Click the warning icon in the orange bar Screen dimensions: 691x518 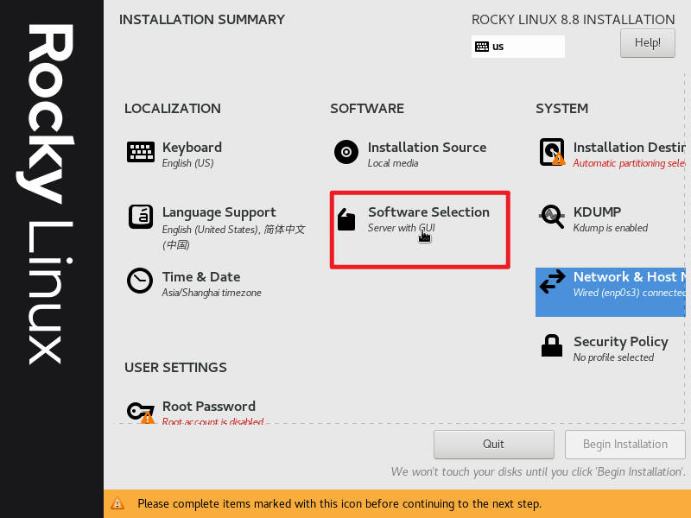click(117, 503)
